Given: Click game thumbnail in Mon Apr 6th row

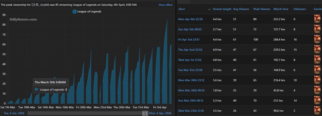Looking at the screenshot, I should (x=318, y=19).
